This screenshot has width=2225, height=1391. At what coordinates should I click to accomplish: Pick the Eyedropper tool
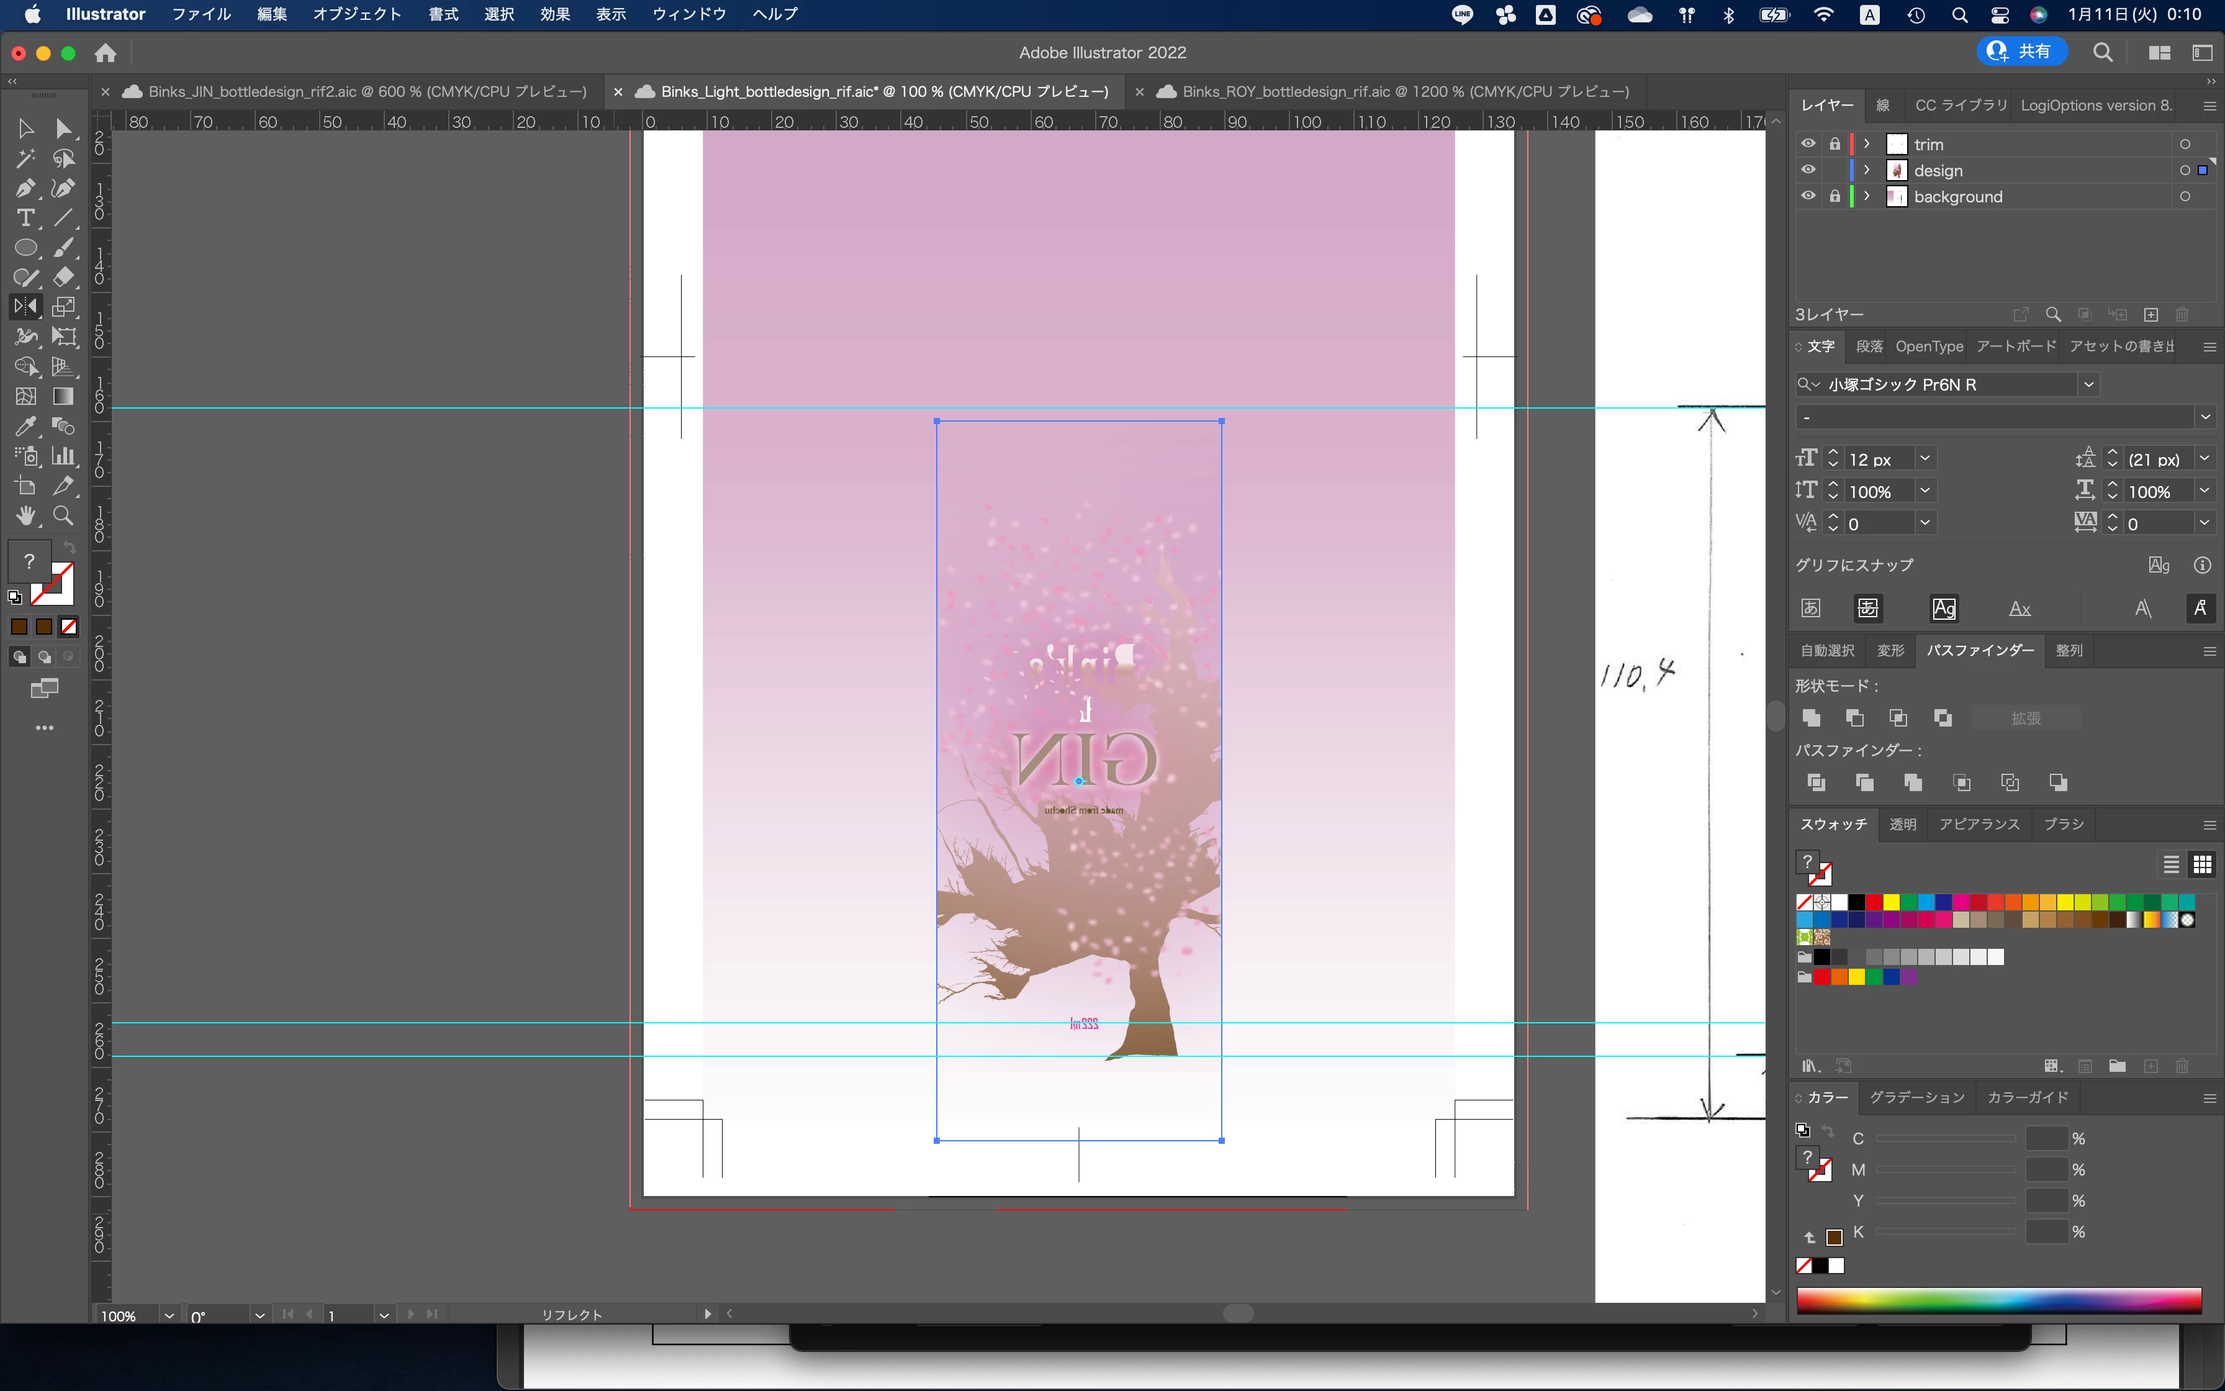click(25, 426)
